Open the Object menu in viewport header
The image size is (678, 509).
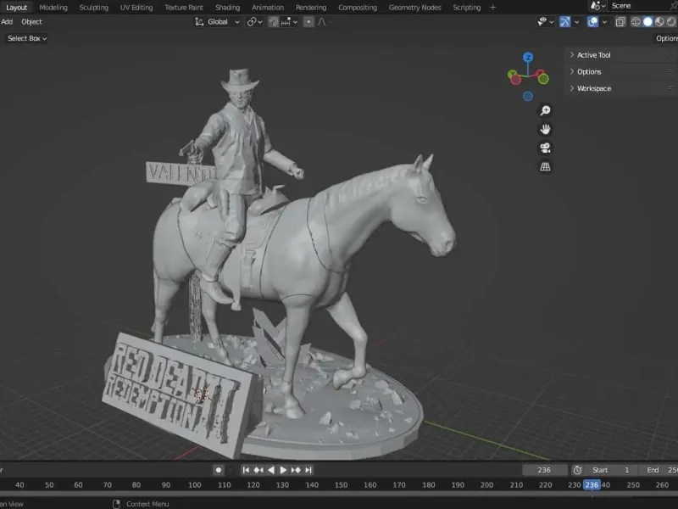(31, 22)
